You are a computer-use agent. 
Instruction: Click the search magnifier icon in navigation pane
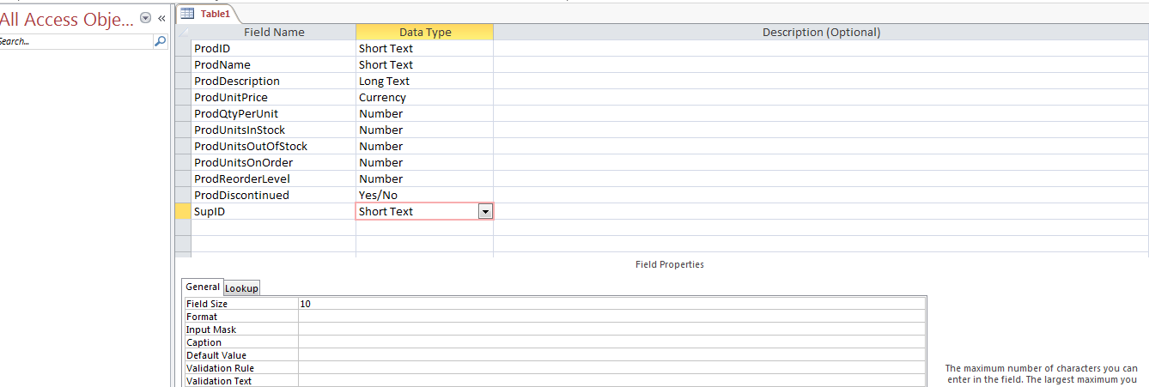160,41
